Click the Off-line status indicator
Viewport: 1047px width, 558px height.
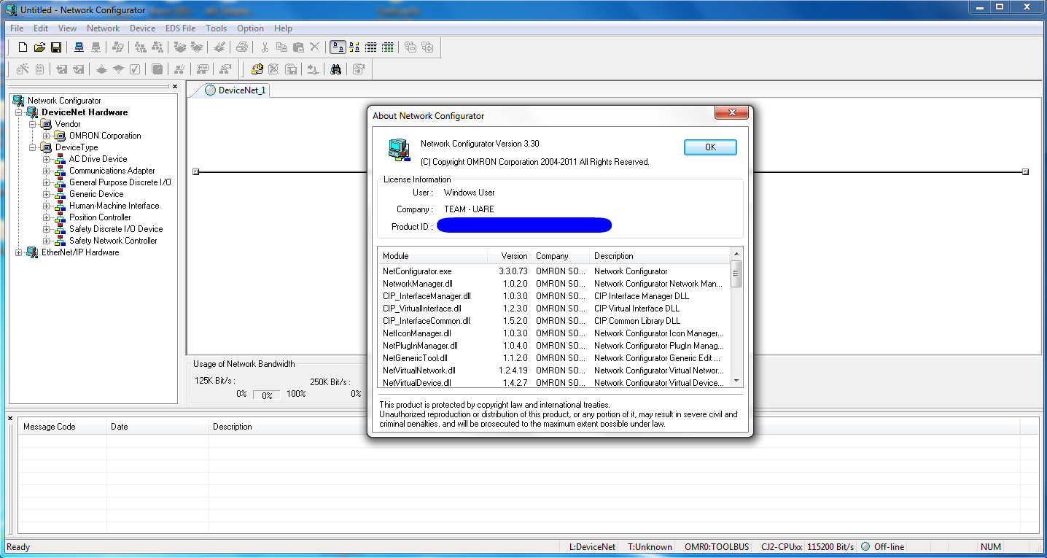[x=881, y=547]
